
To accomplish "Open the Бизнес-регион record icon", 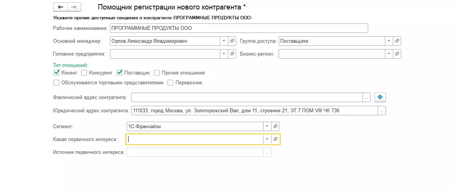I will pos(397,54).
